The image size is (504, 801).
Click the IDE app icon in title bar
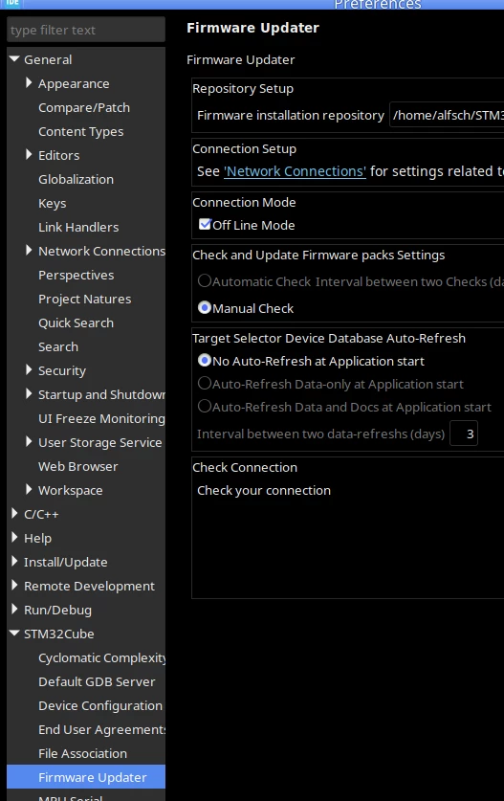[x=12, y=3]
